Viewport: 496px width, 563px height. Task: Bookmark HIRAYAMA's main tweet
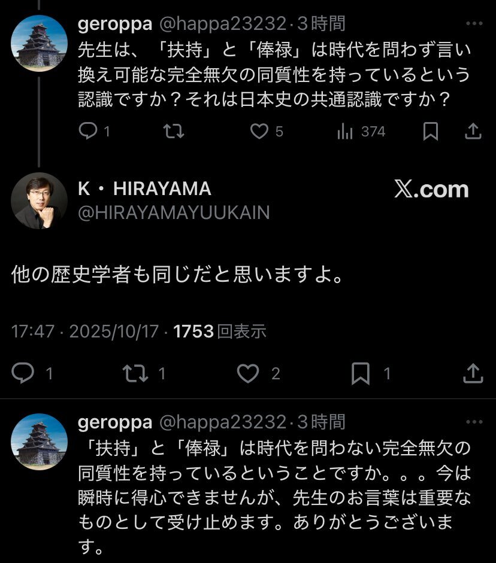[x=360, y=374]
